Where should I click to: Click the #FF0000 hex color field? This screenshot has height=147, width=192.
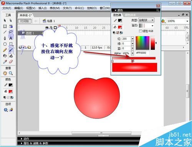[142, 53]
